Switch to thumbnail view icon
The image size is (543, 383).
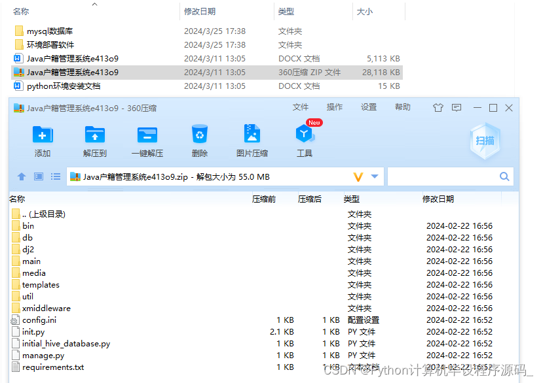click(x=38, y=176)
